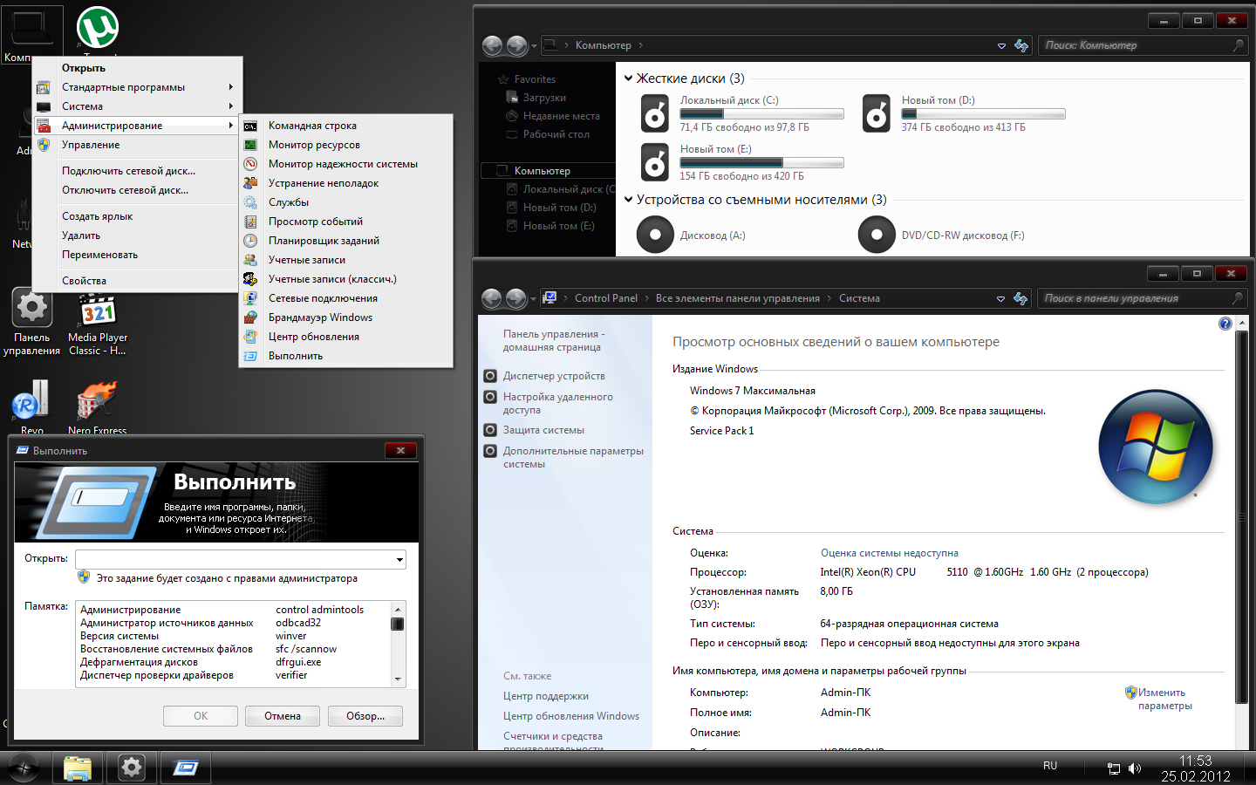Refresh the Control Panel address bar
Viewport: 1256px width, 785px height.
click(x=1020, y=298)
